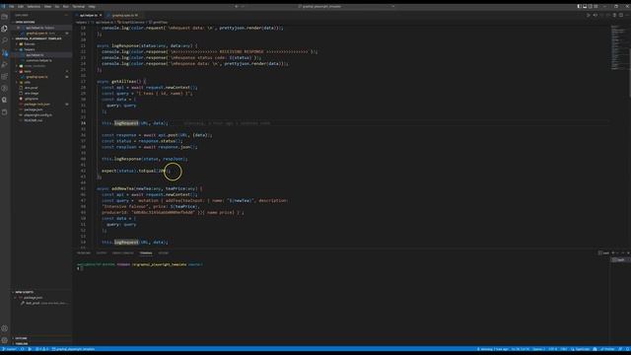This screenshot has width=631, height=355.
Task: Open Explorer Views and More Actions ellipsis
Action: (66, 16)
